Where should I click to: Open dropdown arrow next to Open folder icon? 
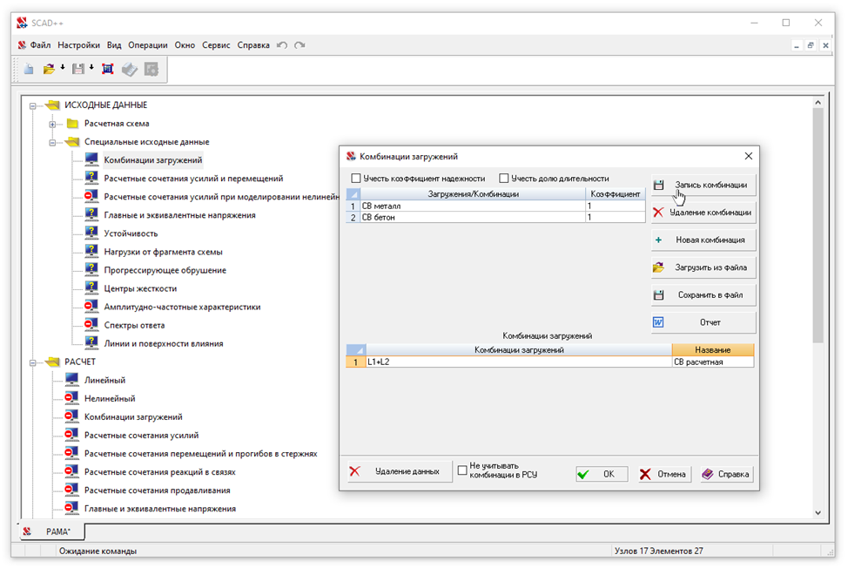(62, 68)
